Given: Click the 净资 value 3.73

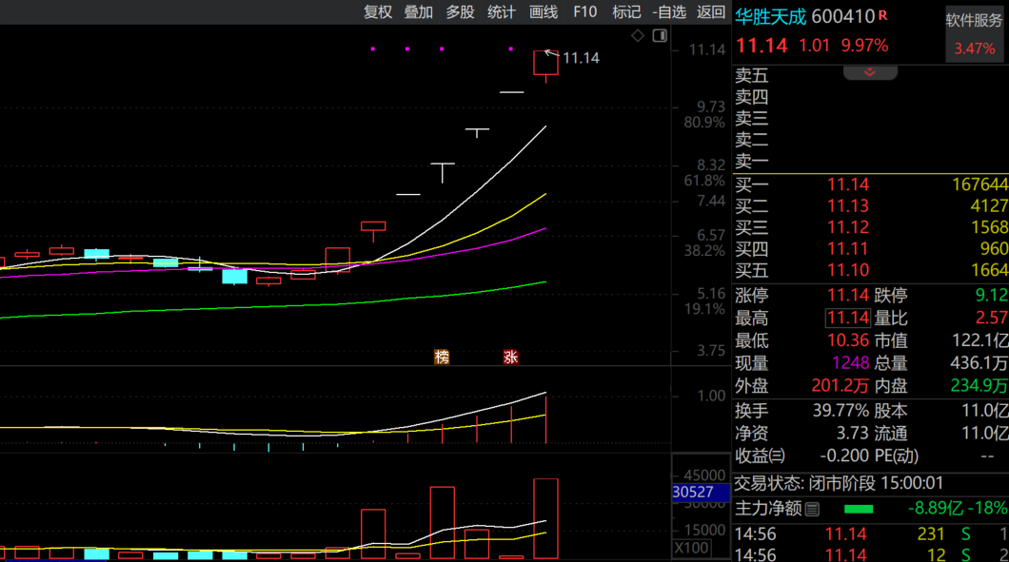Looking at the screenshot, I should [853, 434].
